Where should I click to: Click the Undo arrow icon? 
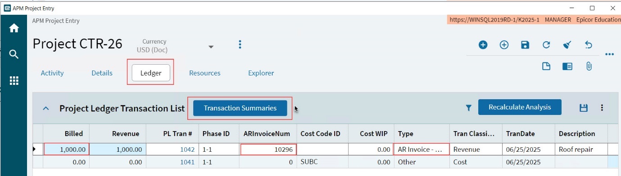tap(588, 45)
